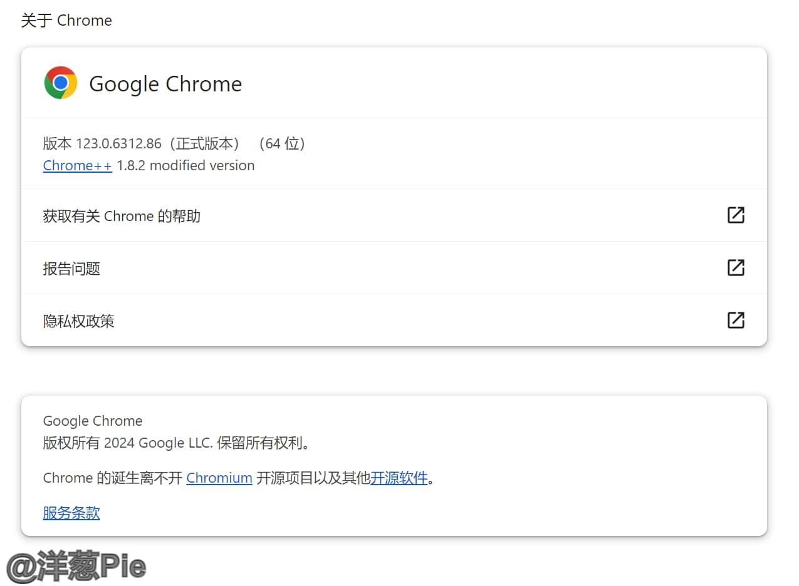799x586 pixels.
Task: Click the external link icon beside 隐私权政策
Action: pyautogui.click(x=736, y=321)
